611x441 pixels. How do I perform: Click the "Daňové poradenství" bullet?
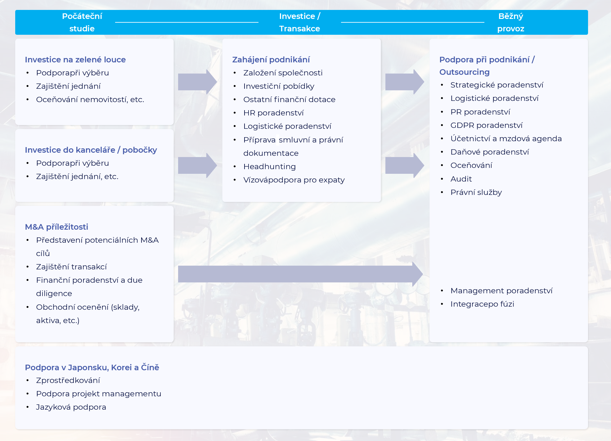coord(490,152)
